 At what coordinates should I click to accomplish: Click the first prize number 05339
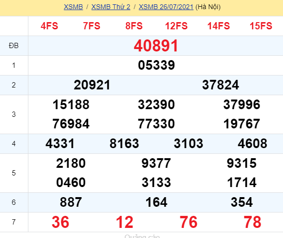click(x=156, y=65)
